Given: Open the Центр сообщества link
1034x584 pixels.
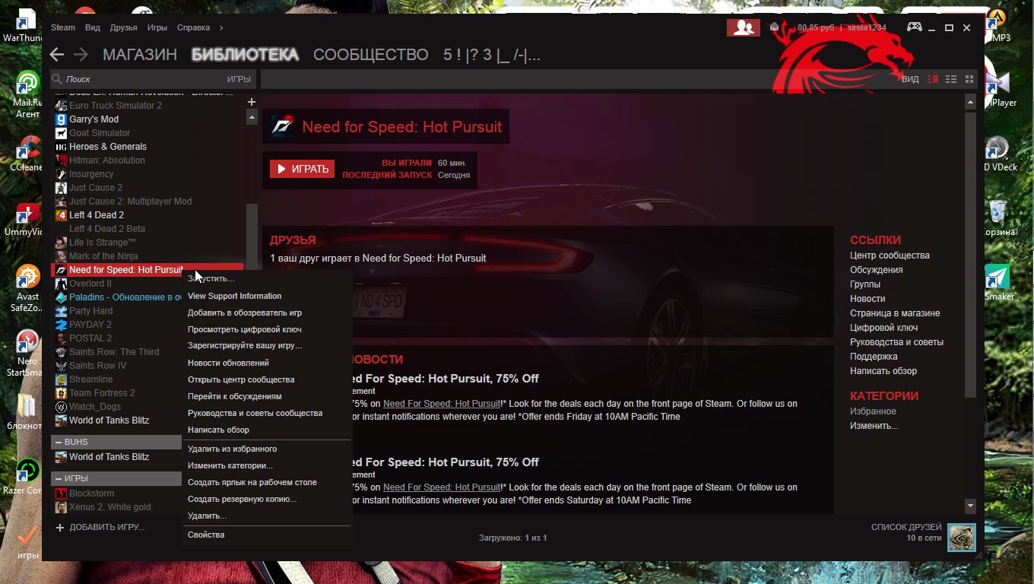Looking at the screenshot, I should pos(890,255).
